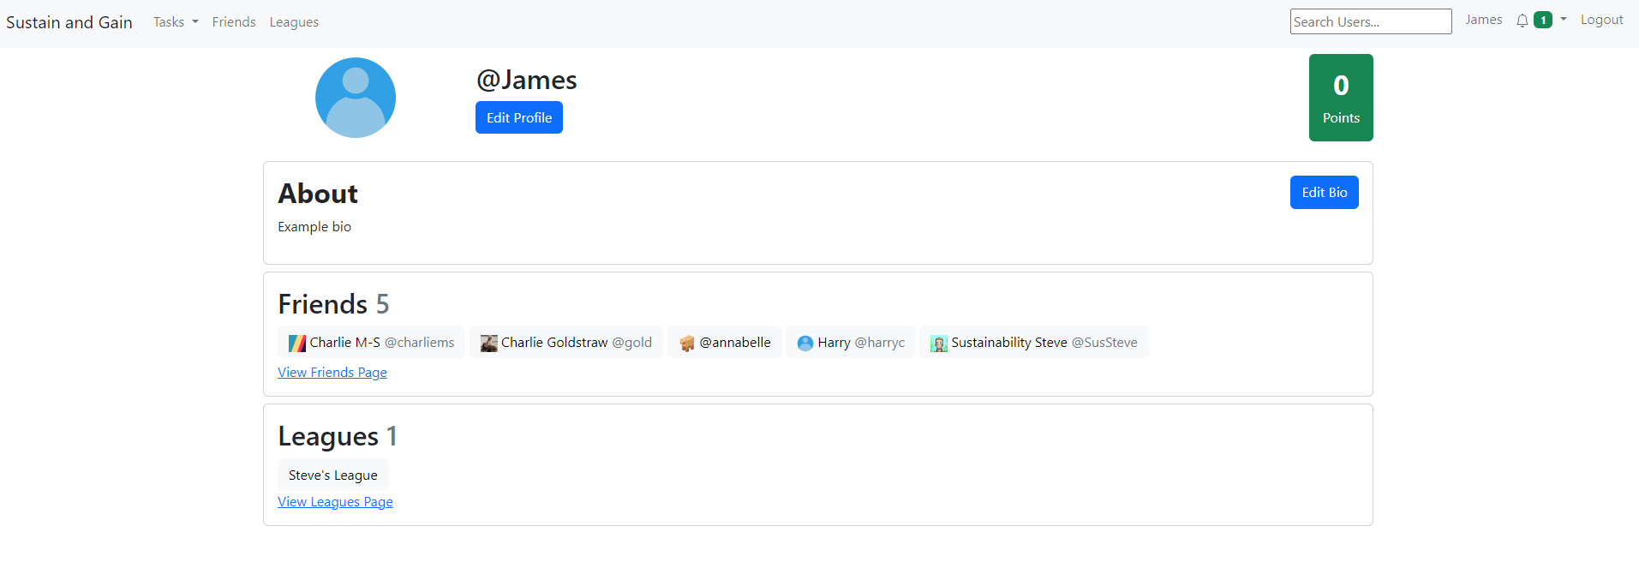Open the Steve's League chip

click(x=332, y=475)
